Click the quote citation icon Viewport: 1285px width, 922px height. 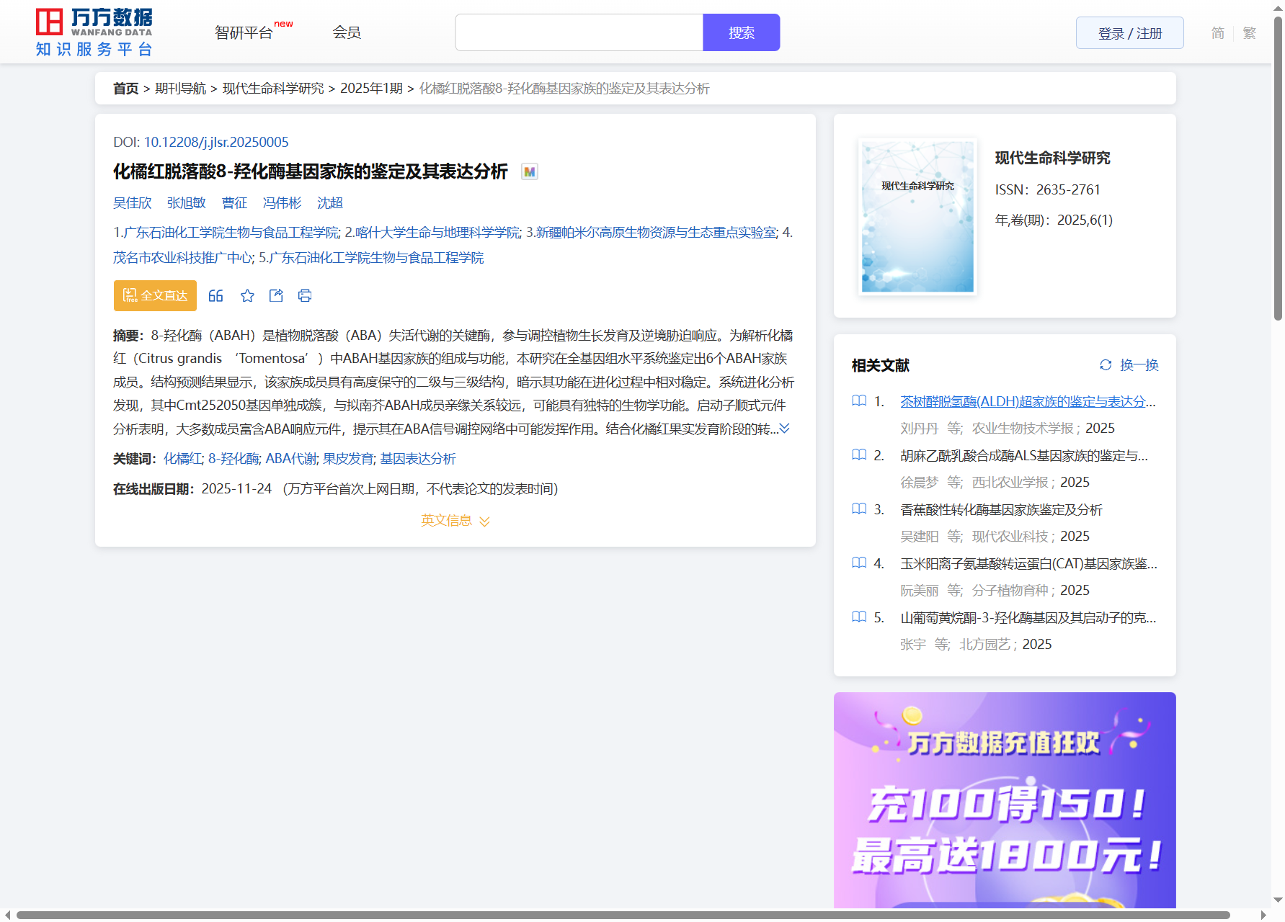pyautogui.click(x=215, y=295)
